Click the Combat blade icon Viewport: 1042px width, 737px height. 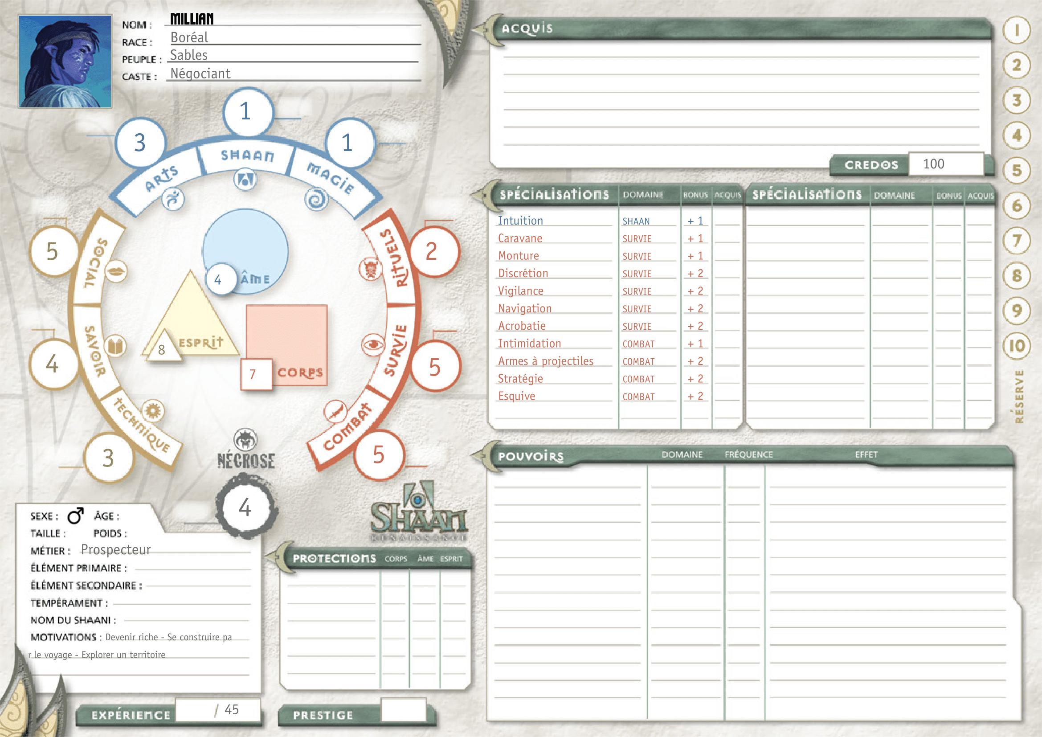point(335,412)
